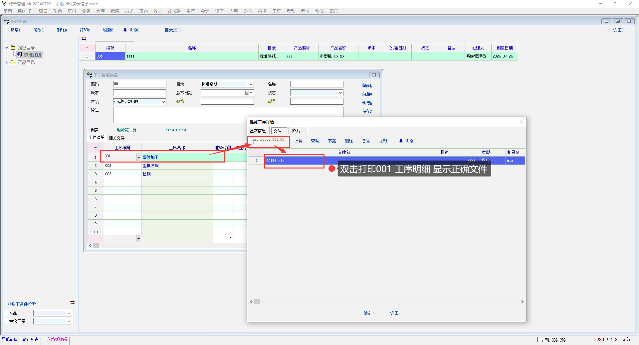Tick the 包含工序 checkbox
This screenshot has height=345, width=639.
click(x=6, y=321)
